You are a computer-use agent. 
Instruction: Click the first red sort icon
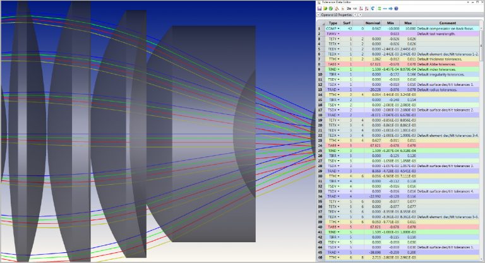[x=361, y=9]
